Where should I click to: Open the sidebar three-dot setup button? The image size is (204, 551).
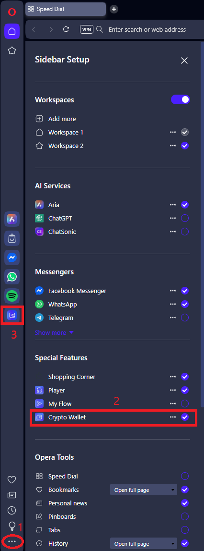[x=12, y=541]
